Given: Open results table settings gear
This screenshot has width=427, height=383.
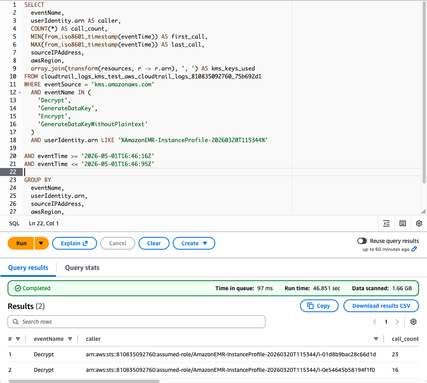Looking at the screenshot, I should click(413, 322).
